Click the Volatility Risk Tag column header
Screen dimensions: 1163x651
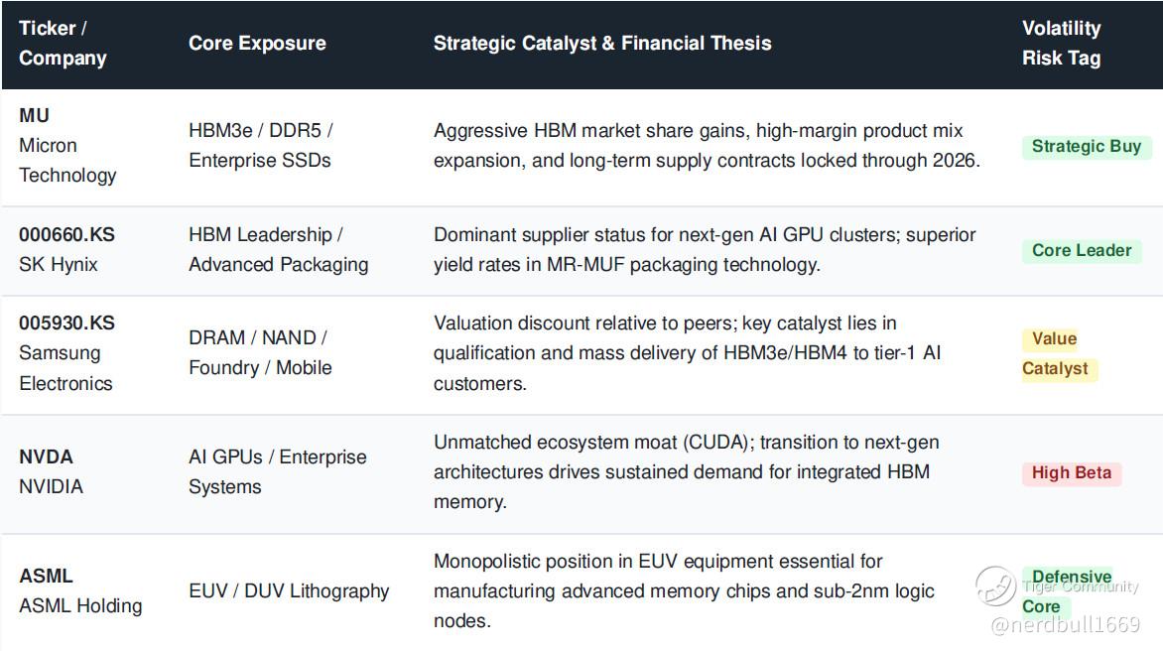(x=1062, y=43)
